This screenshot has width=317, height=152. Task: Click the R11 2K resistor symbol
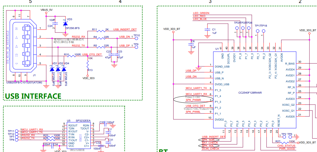pyautogui.click(x=101, y=31)
